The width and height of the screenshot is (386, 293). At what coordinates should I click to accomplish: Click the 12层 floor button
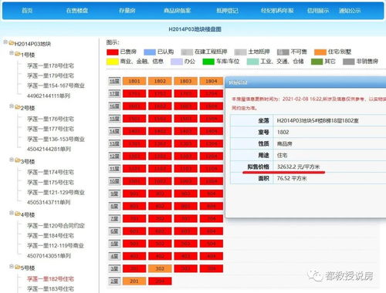(x=114, y=157)
